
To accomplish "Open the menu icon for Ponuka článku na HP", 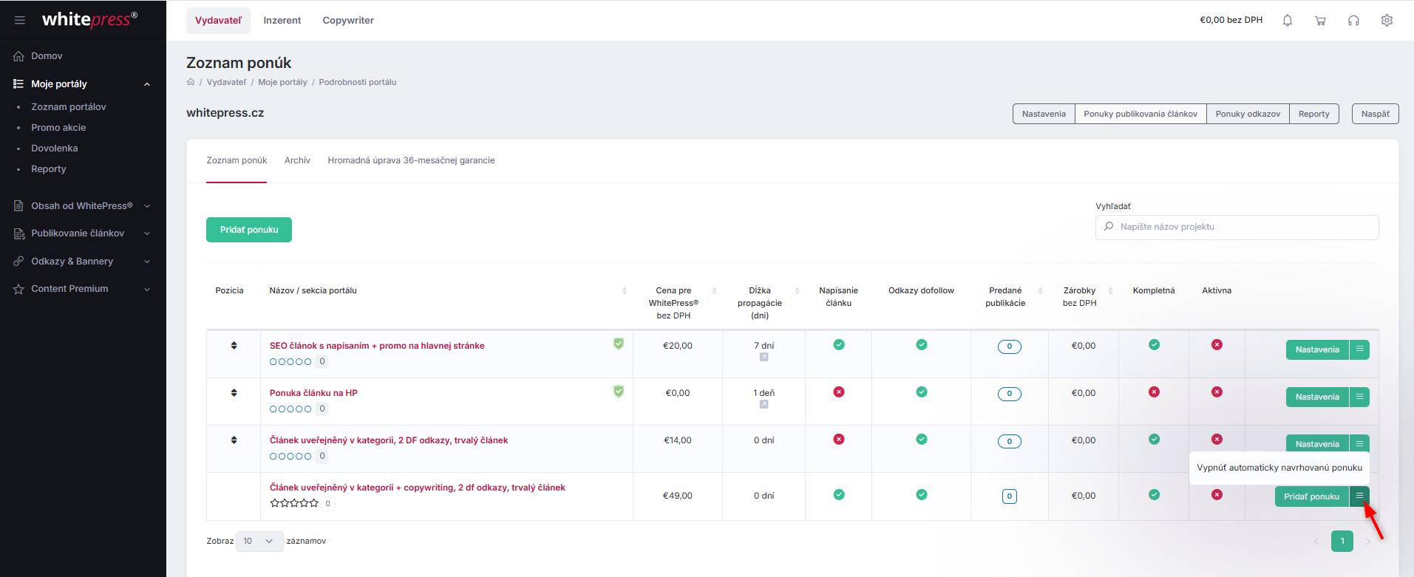I will point(1359,397).
